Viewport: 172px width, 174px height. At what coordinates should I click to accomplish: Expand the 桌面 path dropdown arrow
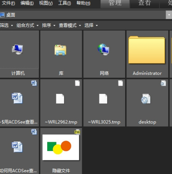pyautogui.click(x=169, y=15)
